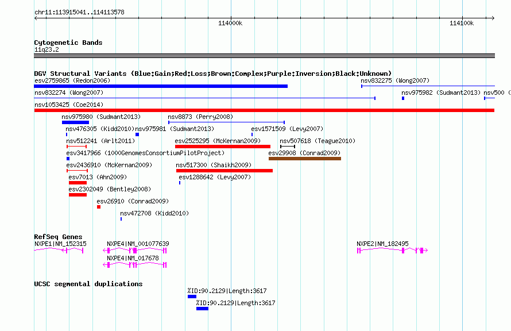Click the esv3417966 small blue marker
Image resolution: width=511 pixels, height=331 pixels.
68,159
